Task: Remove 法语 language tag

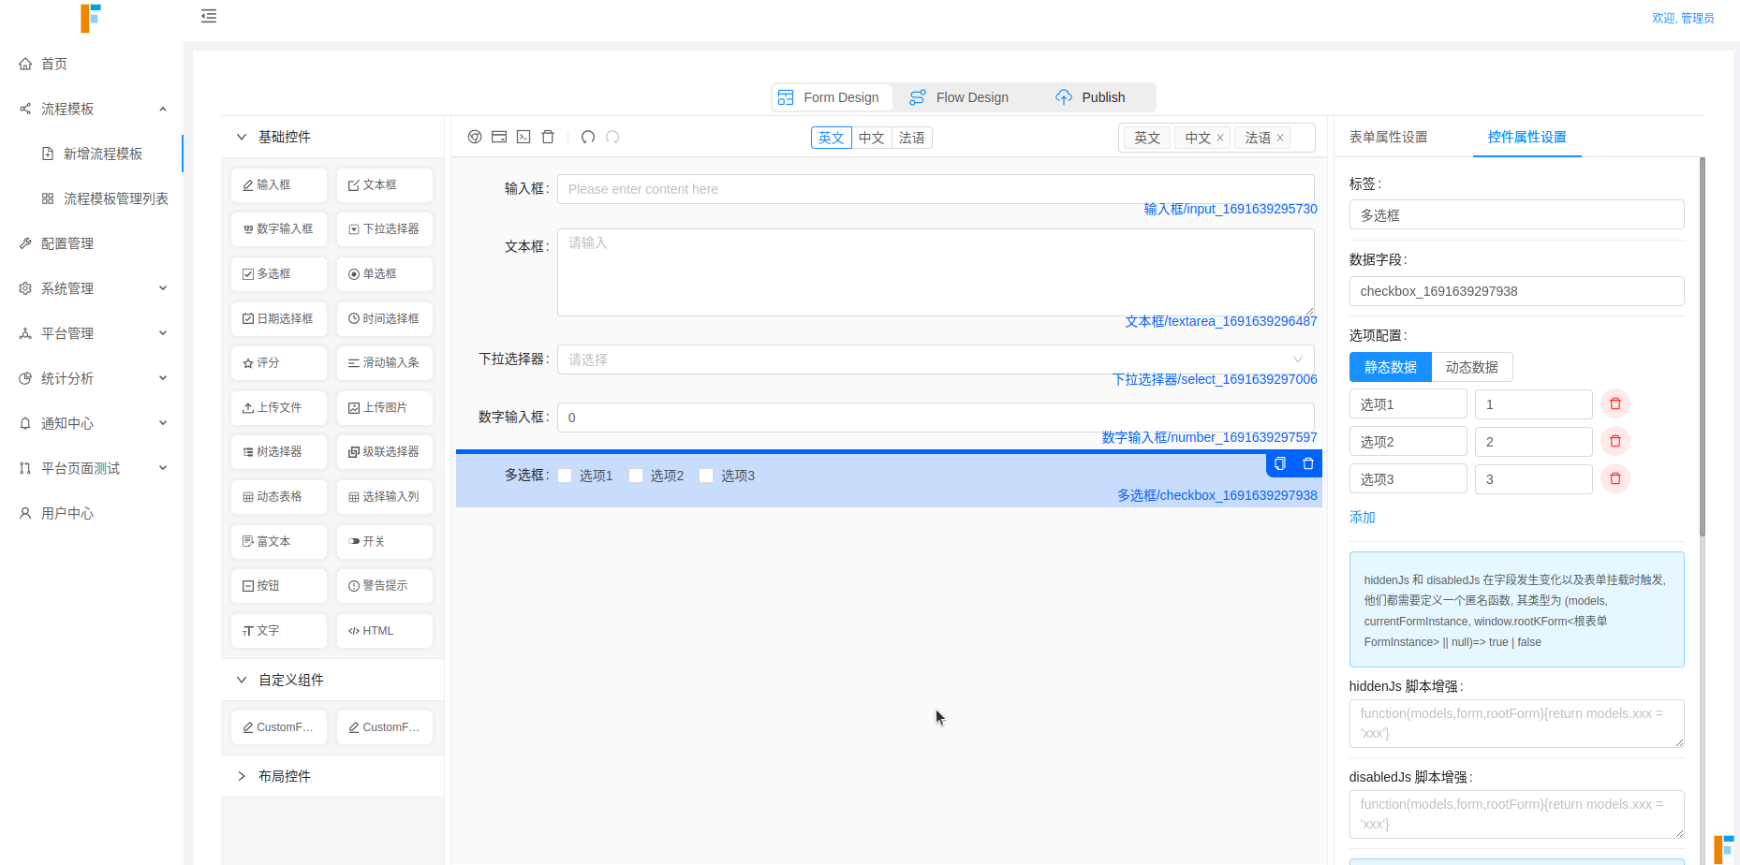Action: tap(1280, 138)
